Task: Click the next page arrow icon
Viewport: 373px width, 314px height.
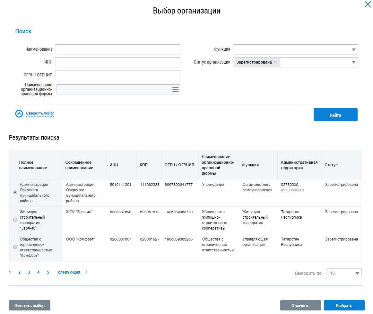Action: pyautogui.click(x=85, y=272)
